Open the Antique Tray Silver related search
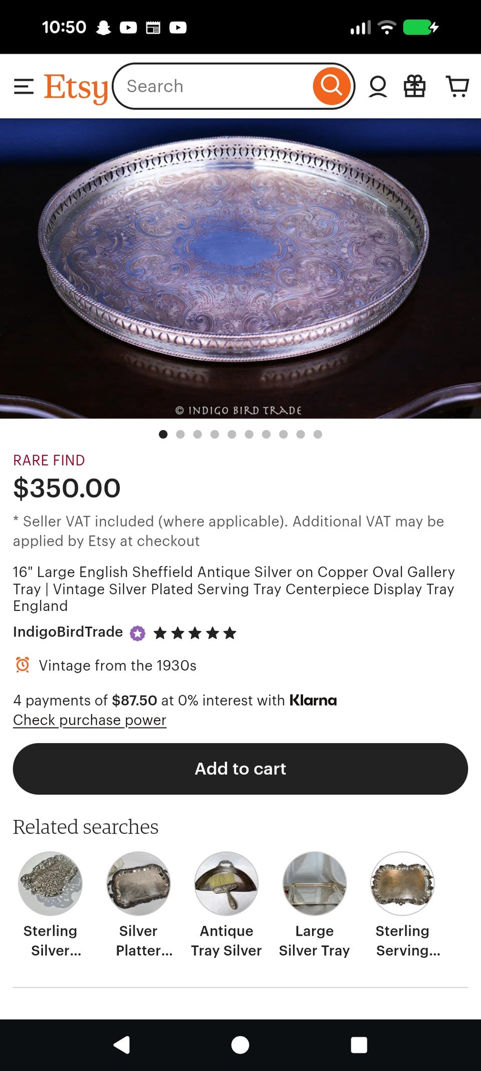Image resolution: width=481 pixels, height=1071 pixels. (226, 905)
